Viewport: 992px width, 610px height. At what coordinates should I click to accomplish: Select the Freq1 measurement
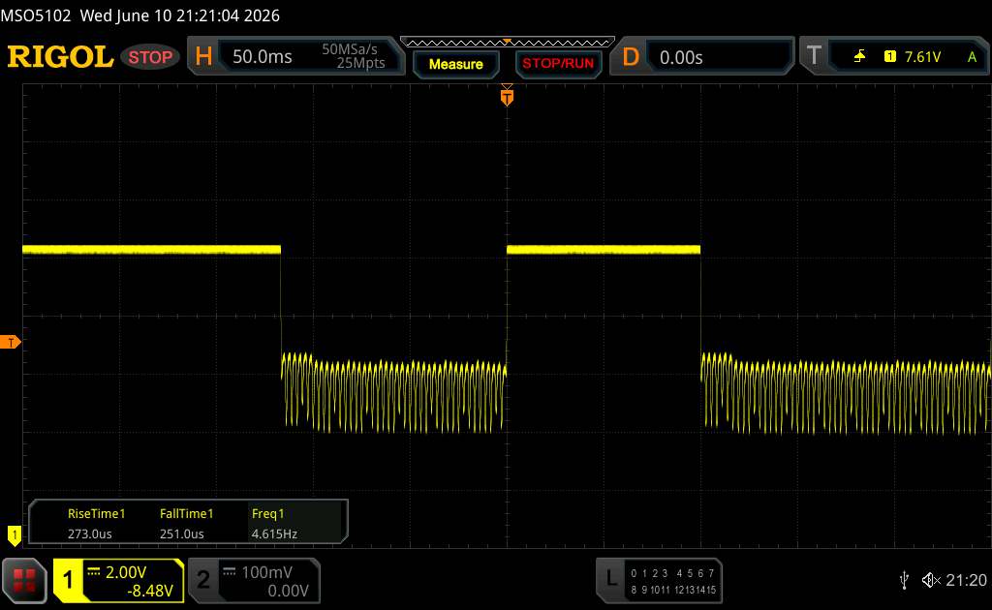click(267, 514)
